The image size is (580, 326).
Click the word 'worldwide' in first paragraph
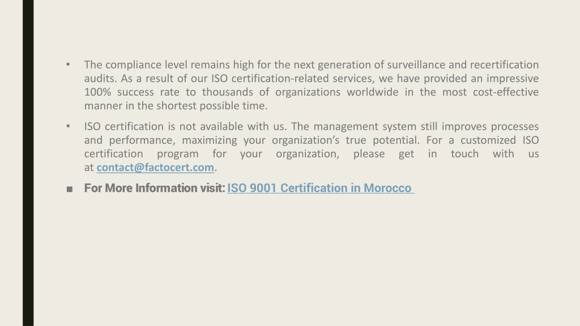click(x=373, y=92)
